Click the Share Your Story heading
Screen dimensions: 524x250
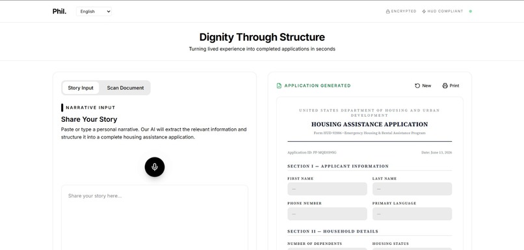[x=89, y=119]
